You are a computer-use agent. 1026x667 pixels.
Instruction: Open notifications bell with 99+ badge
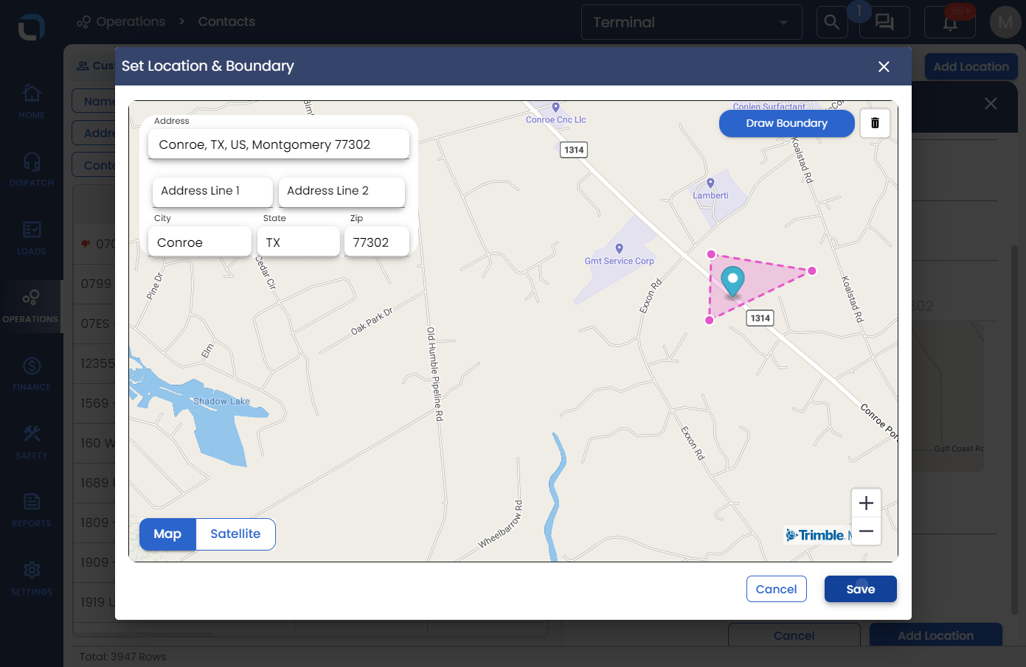[950, 22]
